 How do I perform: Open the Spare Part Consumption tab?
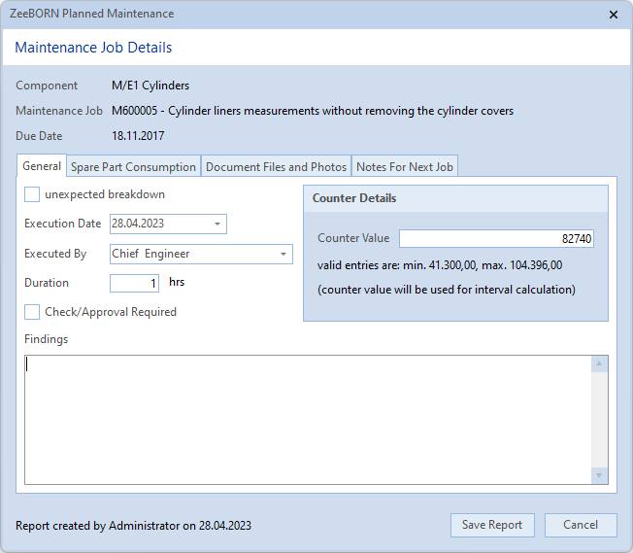coord(133,167)
